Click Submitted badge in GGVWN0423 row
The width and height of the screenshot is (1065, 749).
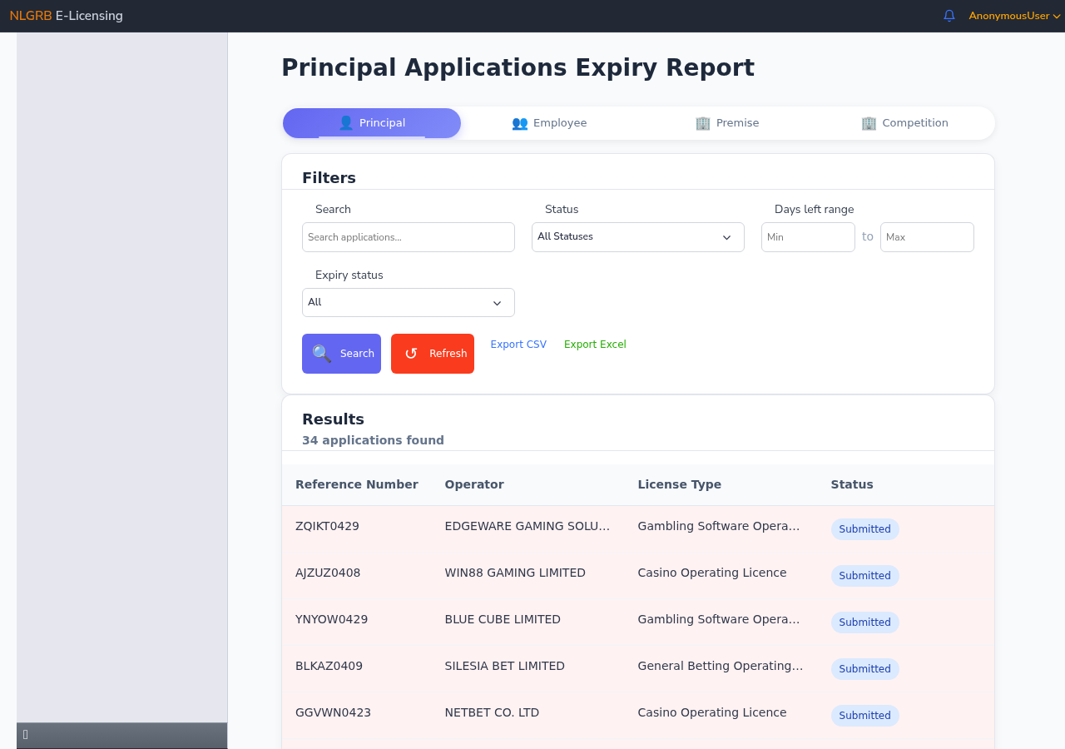pyautogui.click(x=864, y=716)
